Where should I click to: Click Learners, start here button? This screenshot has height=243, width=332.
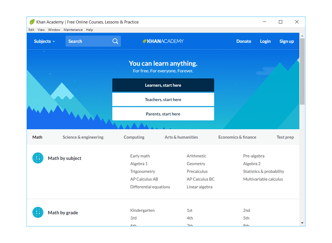pyautogui.click(x=163, y=85)
